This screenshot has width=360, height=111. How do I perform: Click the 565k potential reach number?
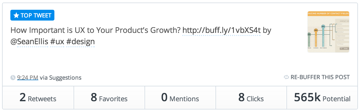click(307, 98)
